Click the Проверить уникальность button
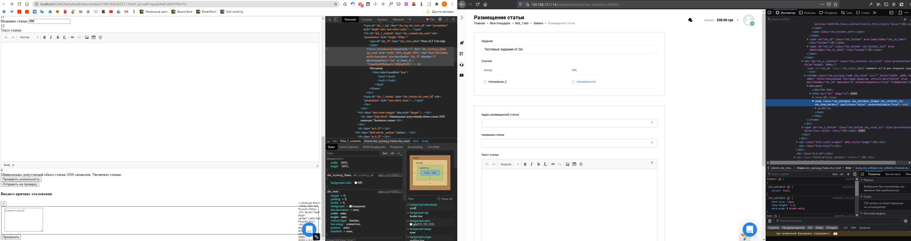Image resolution: width=911 pixels, height=241 pixels. 21,179
